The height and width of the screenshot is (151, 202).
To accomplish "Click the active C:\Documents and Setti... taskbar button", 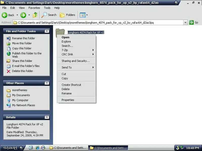I will pyautogui.click(x=108, y=148).
